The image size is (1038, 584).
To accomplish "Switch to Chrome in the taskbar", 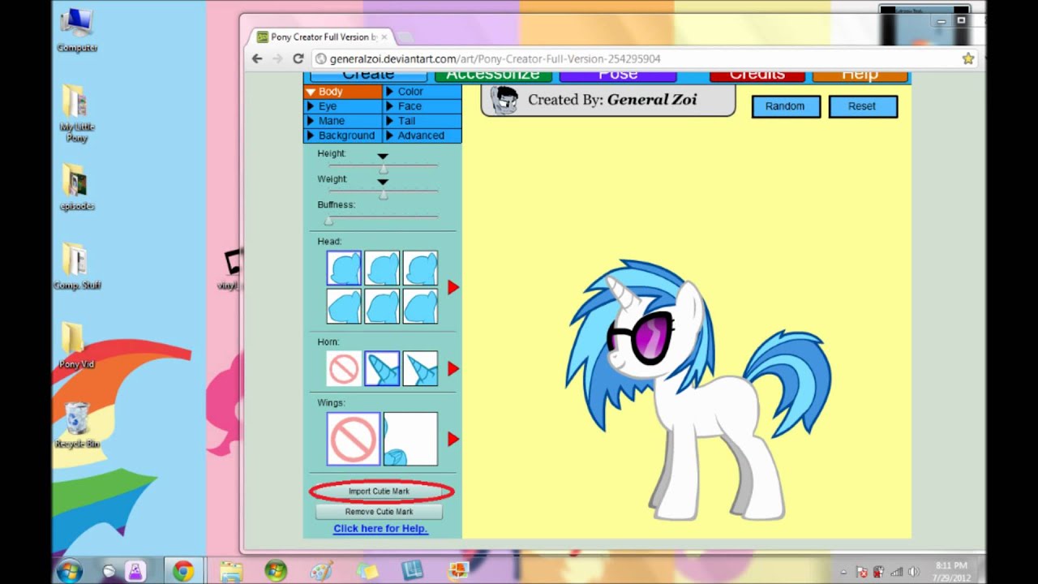I will [183, 571].
